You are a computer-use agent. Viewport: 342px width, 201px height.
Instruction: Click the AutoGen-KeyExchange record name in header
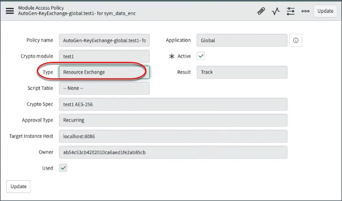(x=77, y=13)
